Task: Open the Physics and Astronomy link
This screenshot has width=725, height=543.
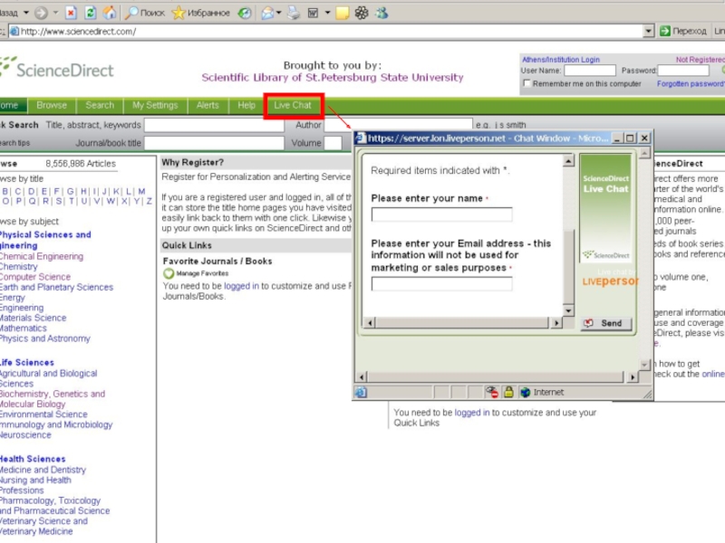Action: (x=44, y=338)
